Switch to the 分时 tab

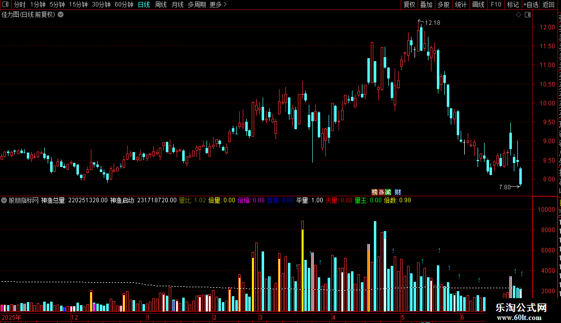(x=20, y=4)
